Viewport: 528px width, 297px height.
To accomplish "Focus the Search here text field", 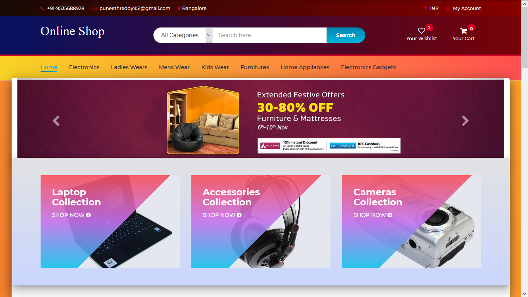I will [269, 35].
